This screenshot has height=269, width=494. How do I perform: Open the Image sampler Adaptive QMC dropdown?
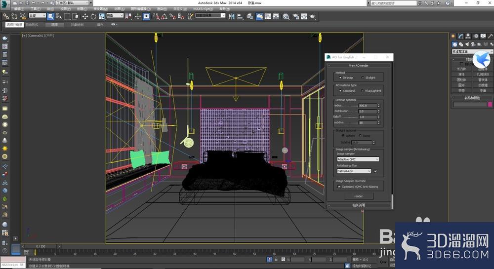[x=358, y=159]
